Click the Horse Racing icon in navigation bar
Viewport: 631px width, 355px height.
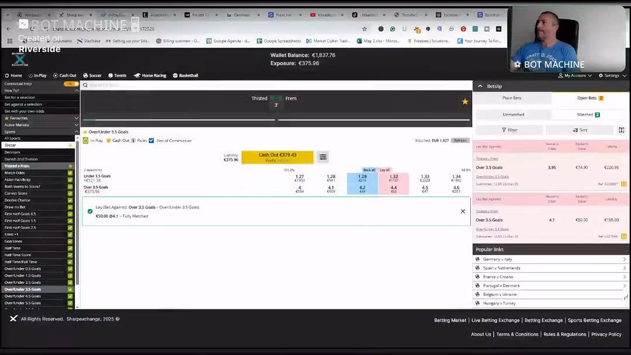(137, 75)
